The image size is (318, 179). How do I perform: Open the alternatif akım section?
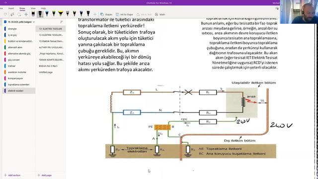click(19, 47)
